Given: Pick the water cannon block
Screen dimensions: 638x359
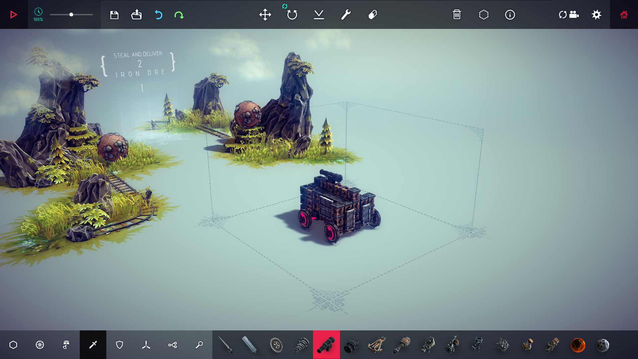Looking at the screenshot, I should (x=452, y=345).
